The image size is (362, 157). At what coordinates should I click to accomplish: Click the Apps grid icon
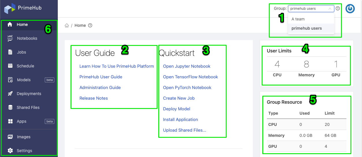[x=10, y=121]
